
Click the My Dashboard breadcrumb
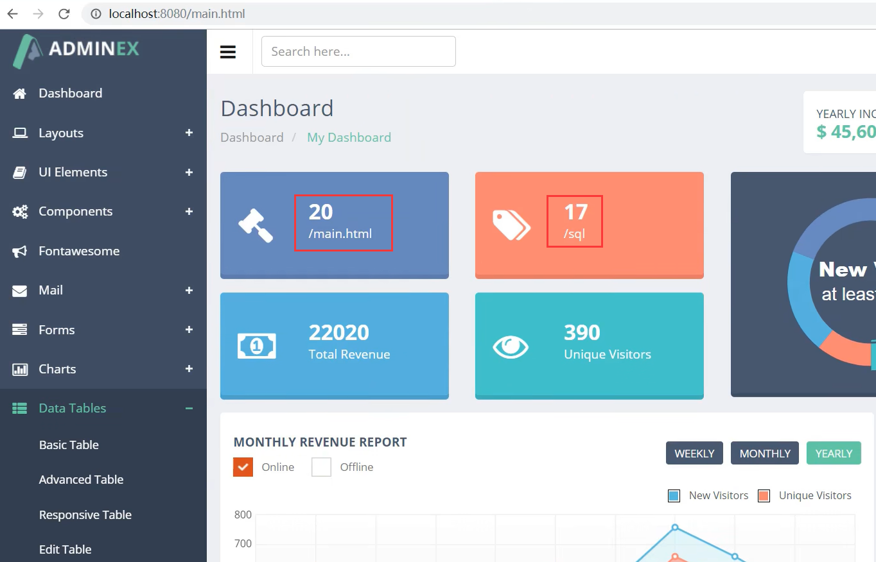[349, 137]
